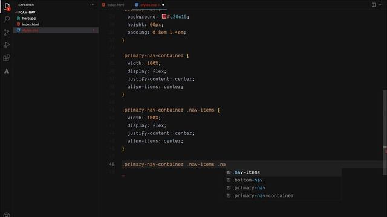Image resolution: width=387 pixels, height=217 pixels.
Task: Open color picker for #c20c15 swatch
Action: [164, 16]
